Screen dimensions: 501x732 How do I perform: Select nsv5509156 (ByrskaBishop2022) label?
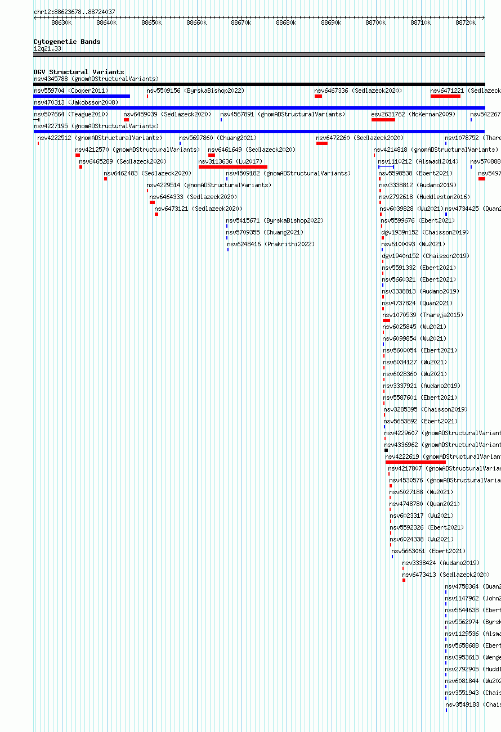tap(195, 91)
